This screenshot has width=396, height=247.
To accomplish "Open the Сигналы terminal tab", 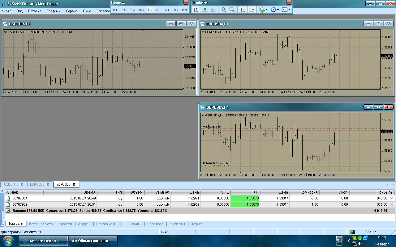I will [x=134, y=224].
